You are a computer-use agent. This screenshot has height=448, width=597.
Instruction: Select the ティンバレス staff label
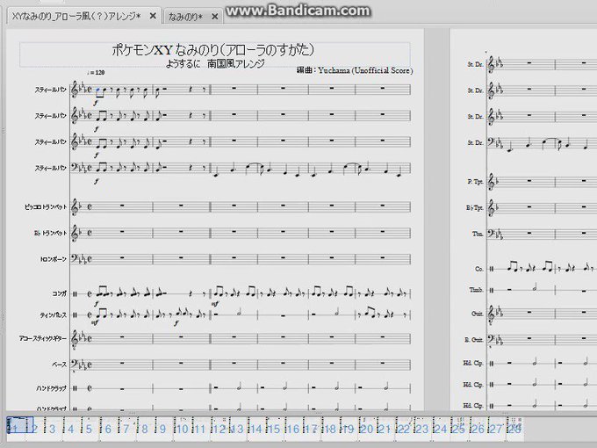coord(54,315)
